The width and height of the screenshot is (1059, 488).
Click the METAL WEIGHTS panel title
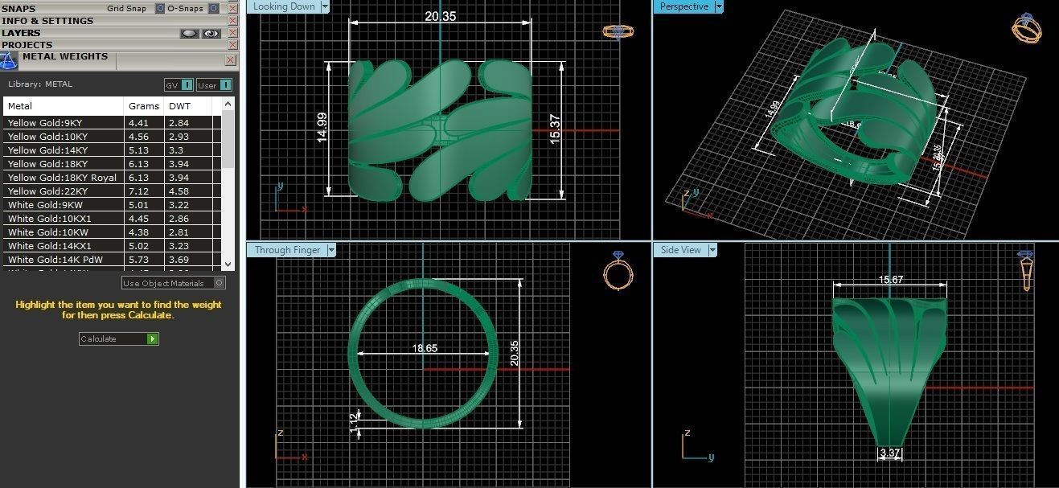tap(65, 57)
